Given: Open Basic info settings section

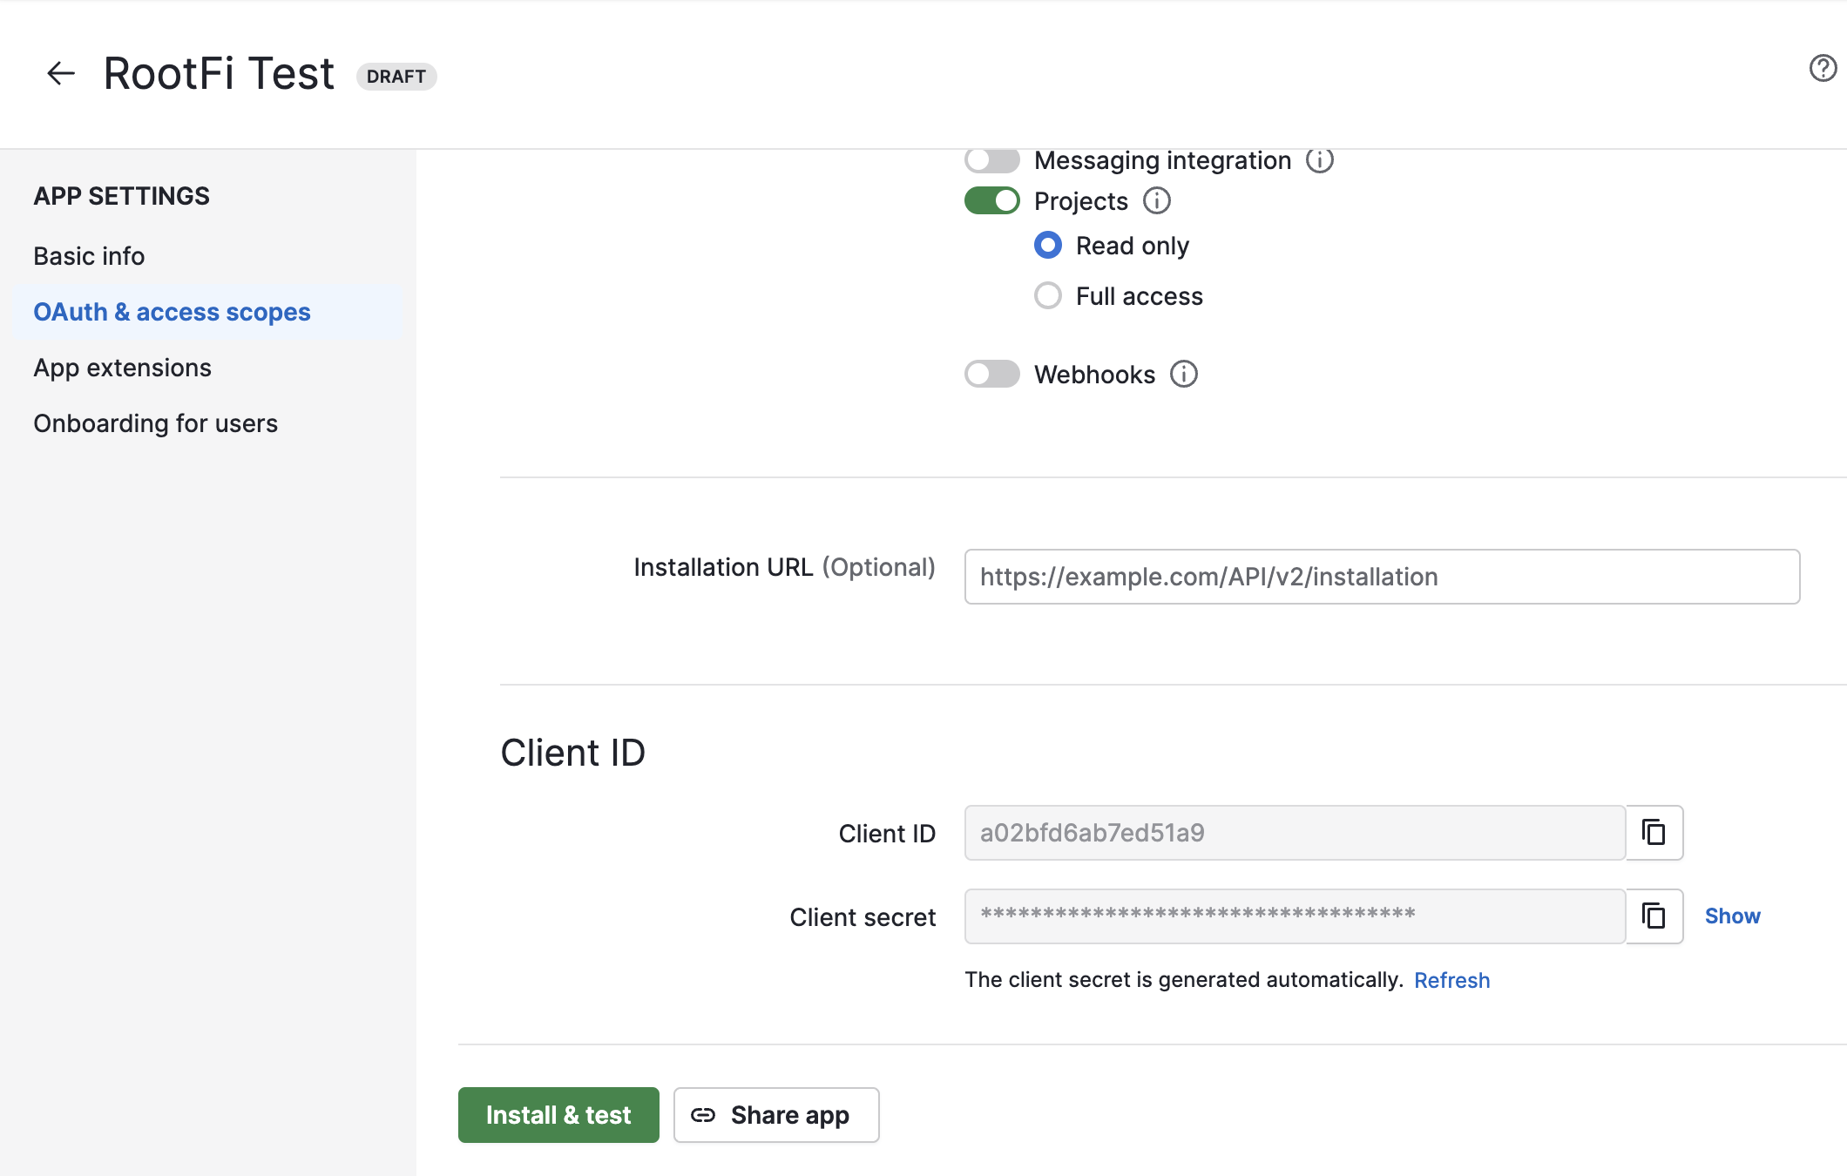Looking at the screenshot, I should click(x=89, y=256).
